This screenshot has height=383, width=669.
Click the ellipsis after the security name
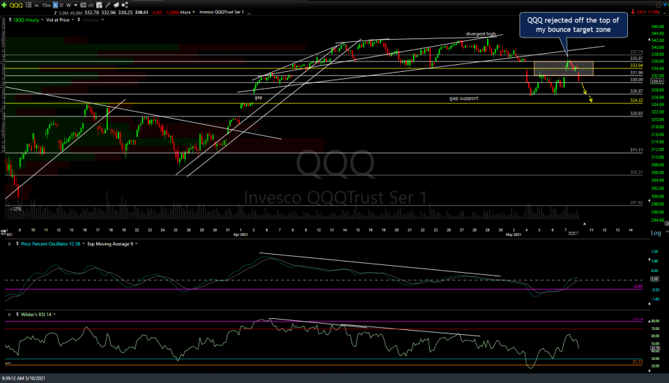(x=249, y=13)
